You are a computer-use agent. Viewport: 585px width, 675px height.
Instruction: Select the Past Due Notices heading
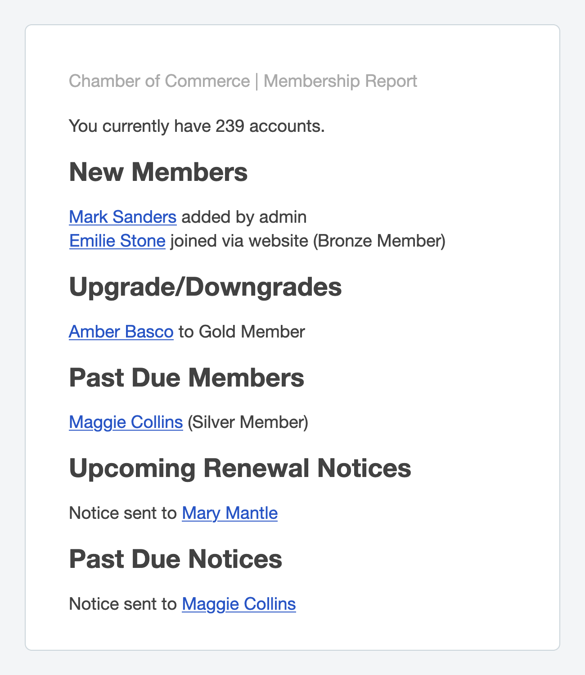click(x=175, y=559)
